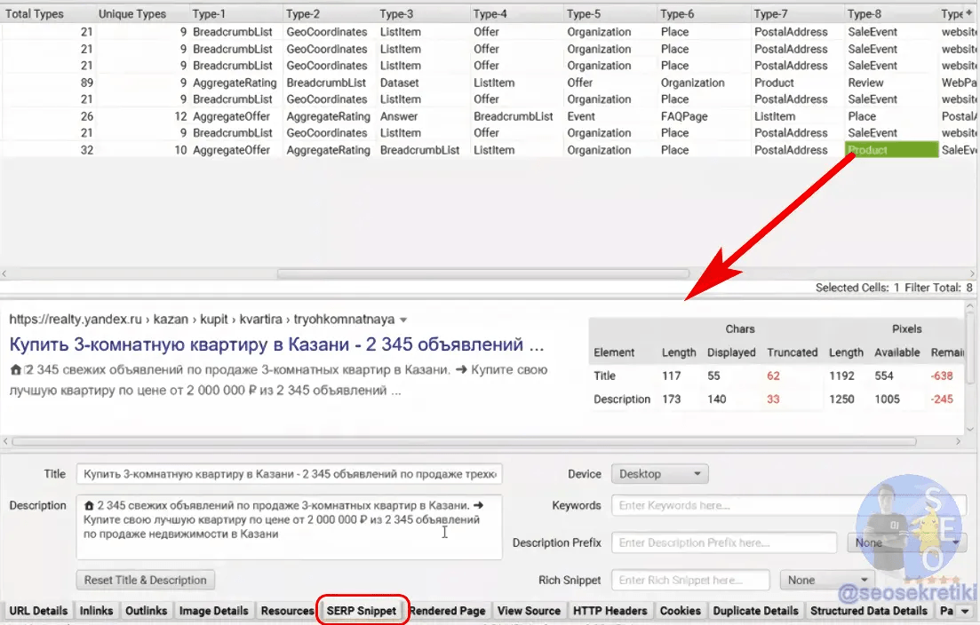Open Structured Data Details tab
Screen dimensions: 980x625
(869, 611)
